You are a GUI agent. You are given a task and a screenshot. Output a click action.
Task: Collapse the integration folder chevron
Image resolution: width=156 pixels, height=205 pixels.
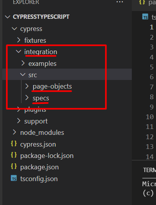click(18, 51)
